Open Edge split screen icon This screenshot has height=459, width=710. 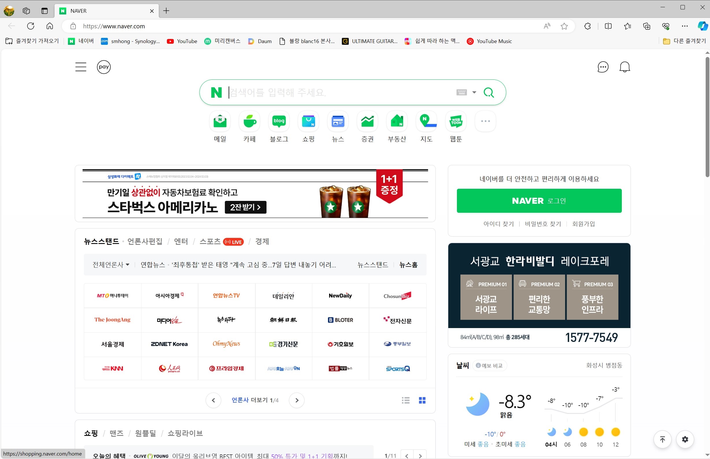pyautogui.click(x=608, y=26)
